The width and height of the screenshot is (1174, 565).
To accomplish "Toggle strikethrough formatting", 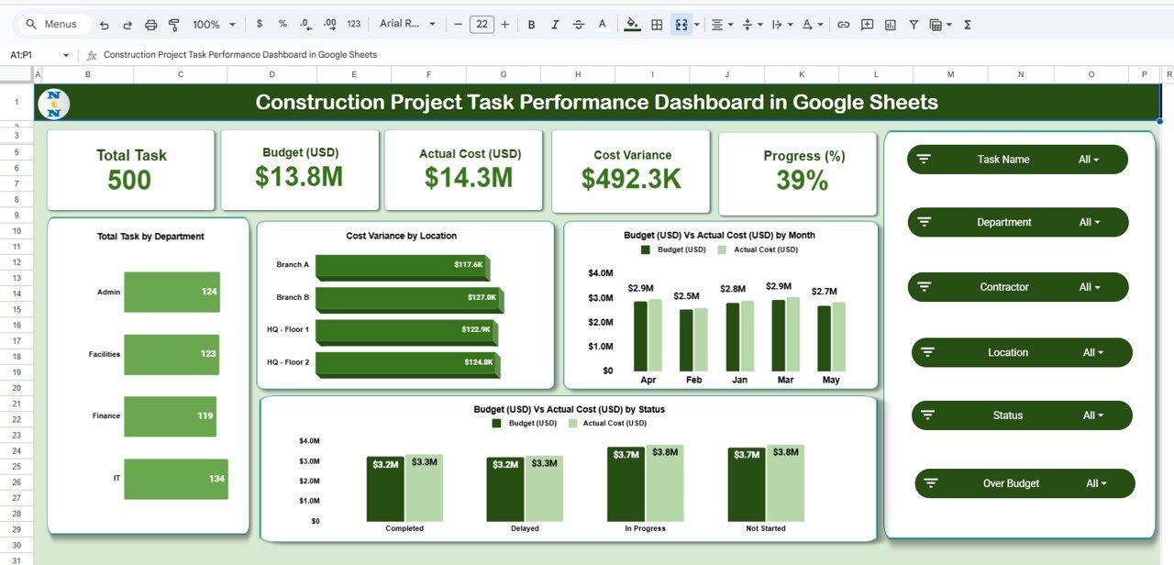I will (x=579, y=25).
